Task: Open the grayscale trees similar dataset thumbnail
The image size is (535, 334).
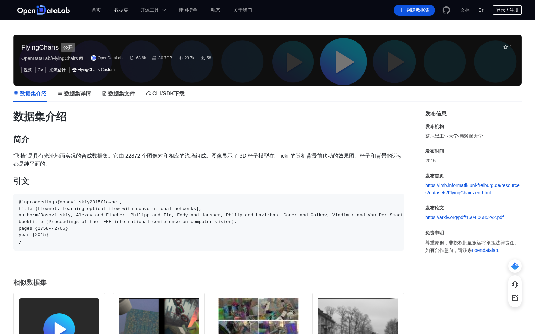Action: coord(358,316)
